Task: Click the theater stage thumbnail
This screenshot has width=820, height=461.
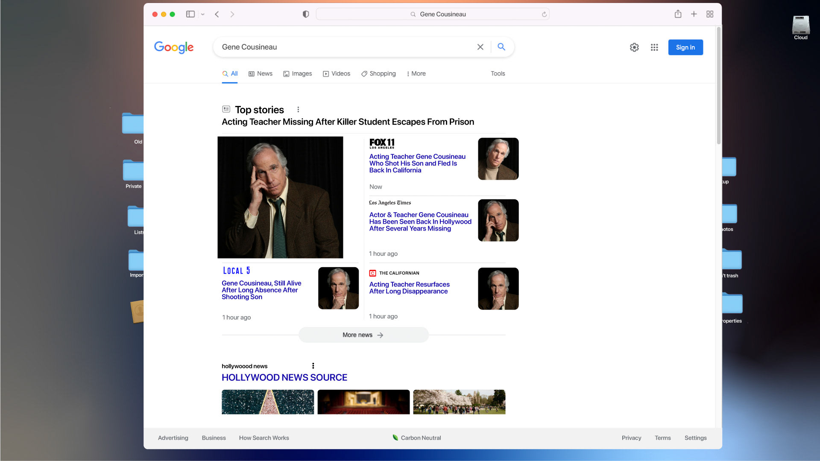Action: pyautogui.click(x=363, y=402)
